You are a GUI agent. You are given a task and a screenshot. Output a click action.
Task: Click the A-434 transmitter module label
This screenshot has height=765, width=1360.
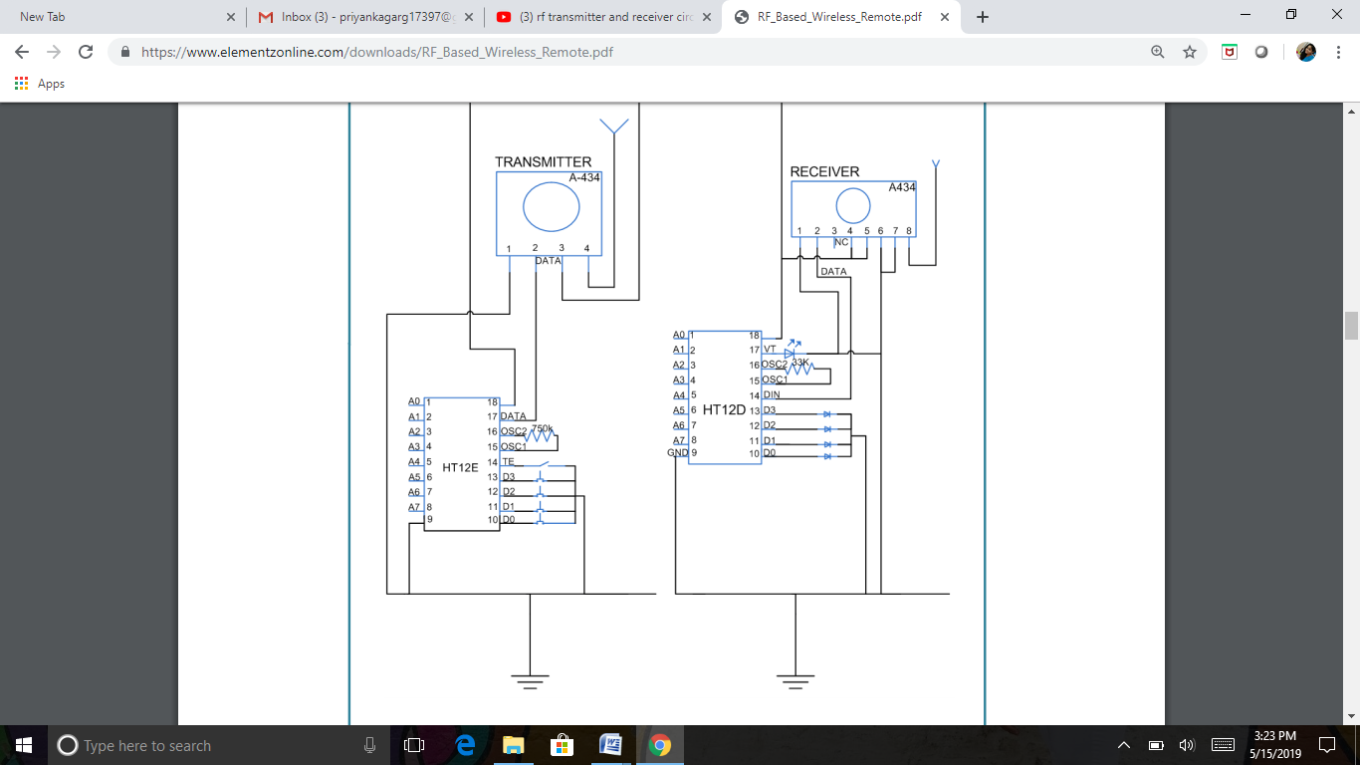(x=584, y=178)
